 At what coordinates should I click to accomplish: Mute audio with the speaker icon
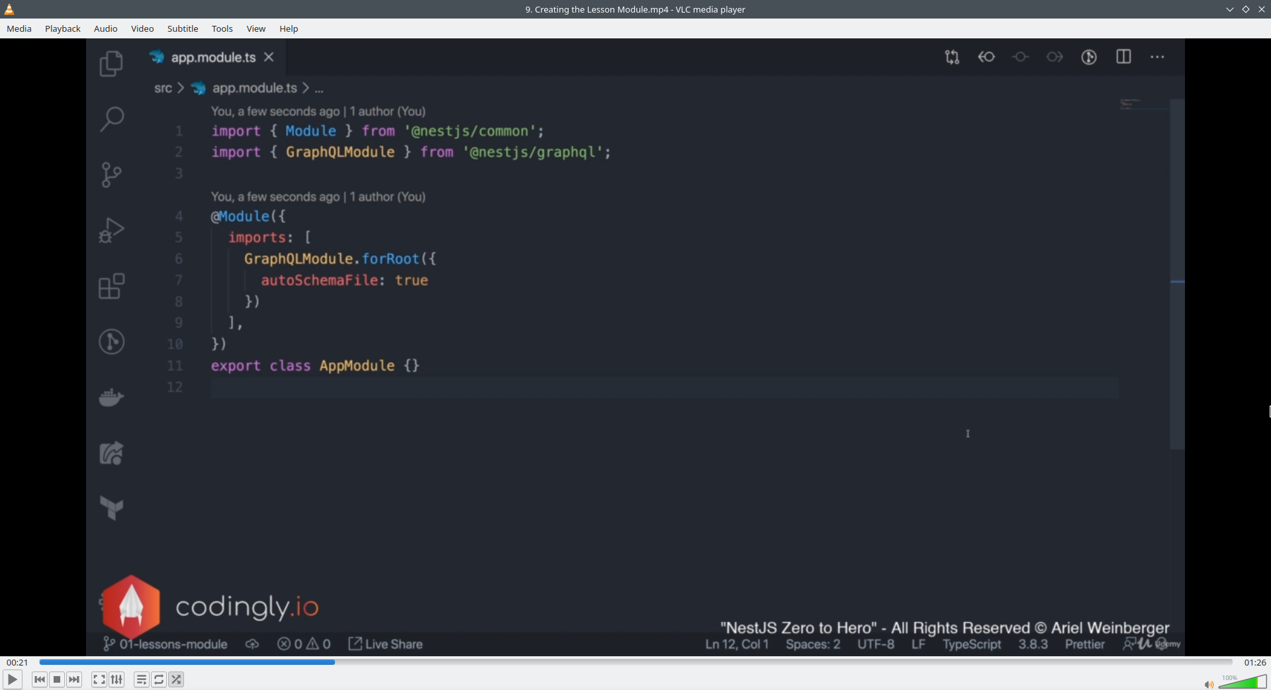(1209, 684)
